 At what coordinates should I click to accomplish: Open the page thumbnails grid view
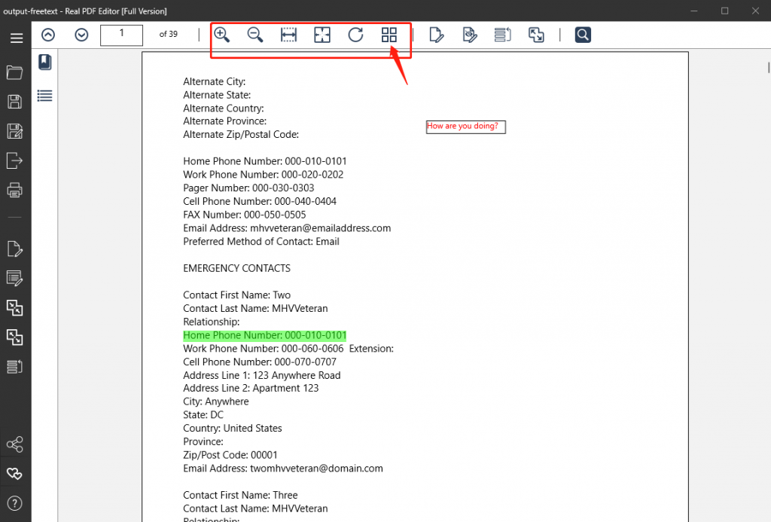389,35
